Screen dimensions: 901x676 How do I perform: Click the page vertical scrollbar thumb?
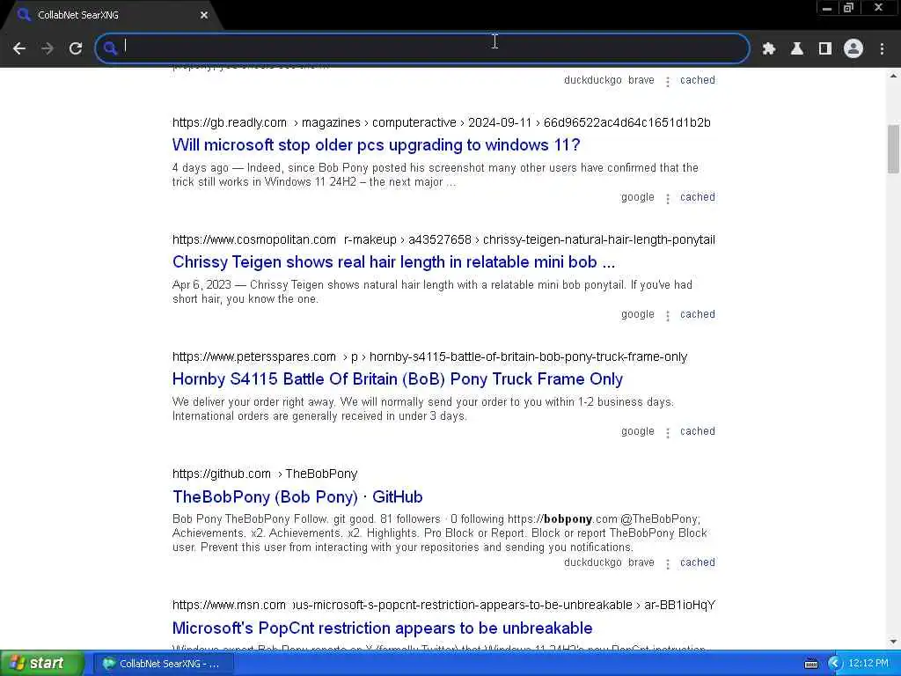coord(893,148)
